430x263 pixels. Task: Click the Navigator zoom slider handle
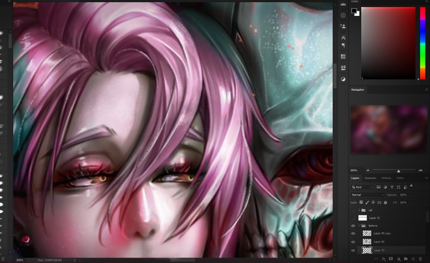point(398,171)
